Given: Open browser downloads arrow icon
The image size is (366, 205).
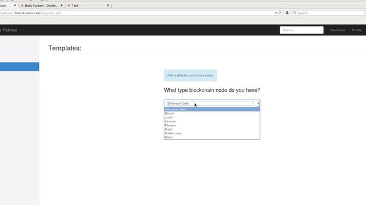Looking at the screenshot, I should click(287, 13).
